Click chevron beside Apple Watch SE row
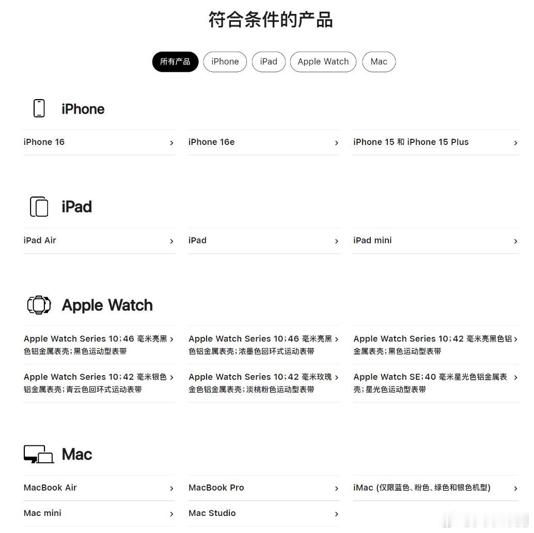The height and width of the screenshot is (533, 534). pos(515,377)
